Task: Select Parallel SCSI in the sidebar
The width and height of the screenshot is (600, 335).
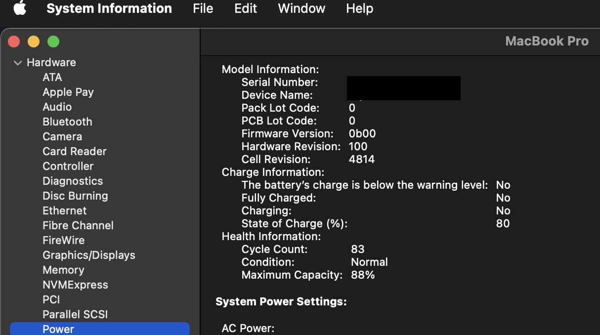Action: (x=75, y=315)
